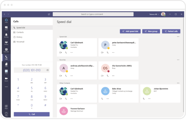Open Calendar from the app bar
This screenshot has width=186, height=121.
click(x=6, y=50)
